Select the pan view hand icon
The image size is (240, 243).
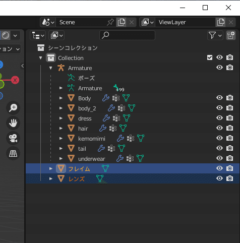pyautogui.click(x=13, y=123)
